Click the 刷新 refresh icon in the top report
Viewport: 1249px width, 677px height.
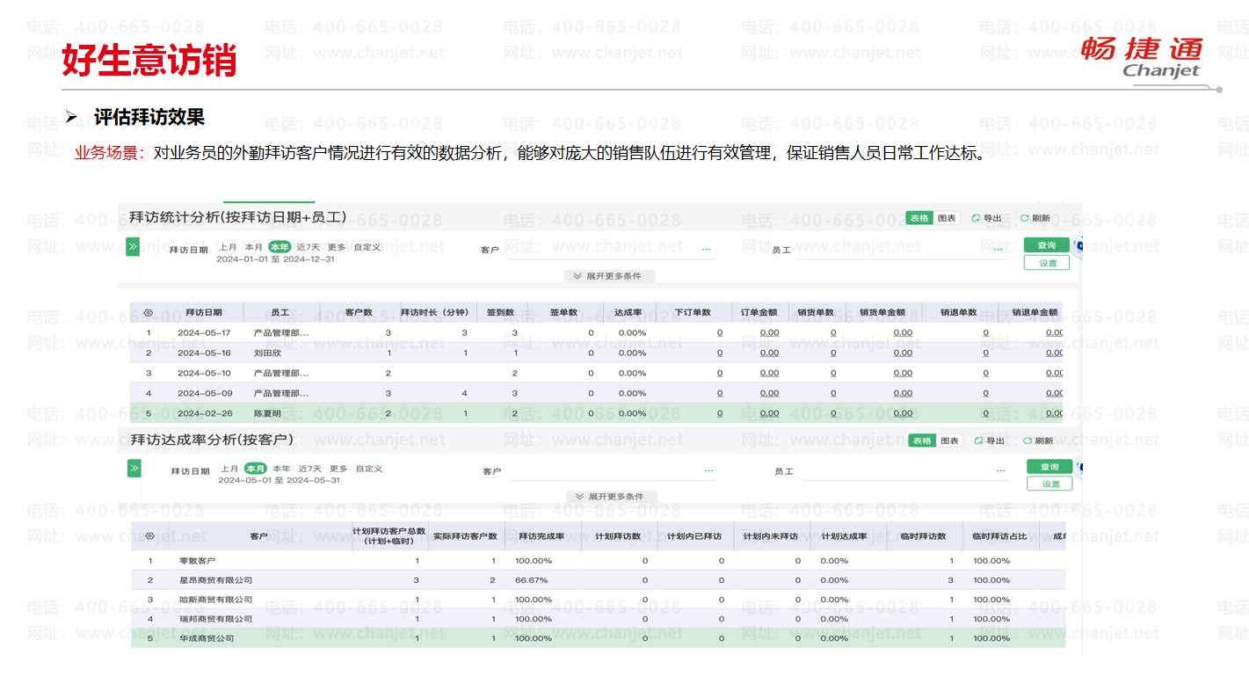click(x=1025, y=218)
